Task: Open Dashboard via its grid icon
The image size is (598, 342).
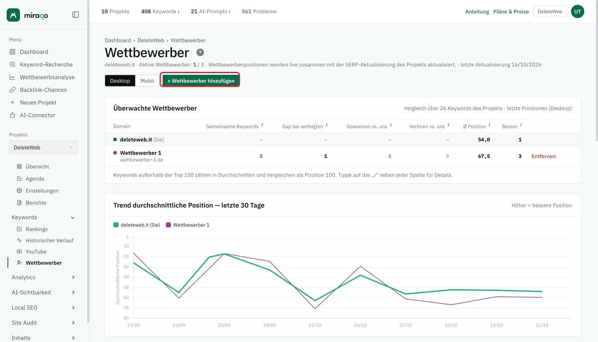Action: point(12,52)
